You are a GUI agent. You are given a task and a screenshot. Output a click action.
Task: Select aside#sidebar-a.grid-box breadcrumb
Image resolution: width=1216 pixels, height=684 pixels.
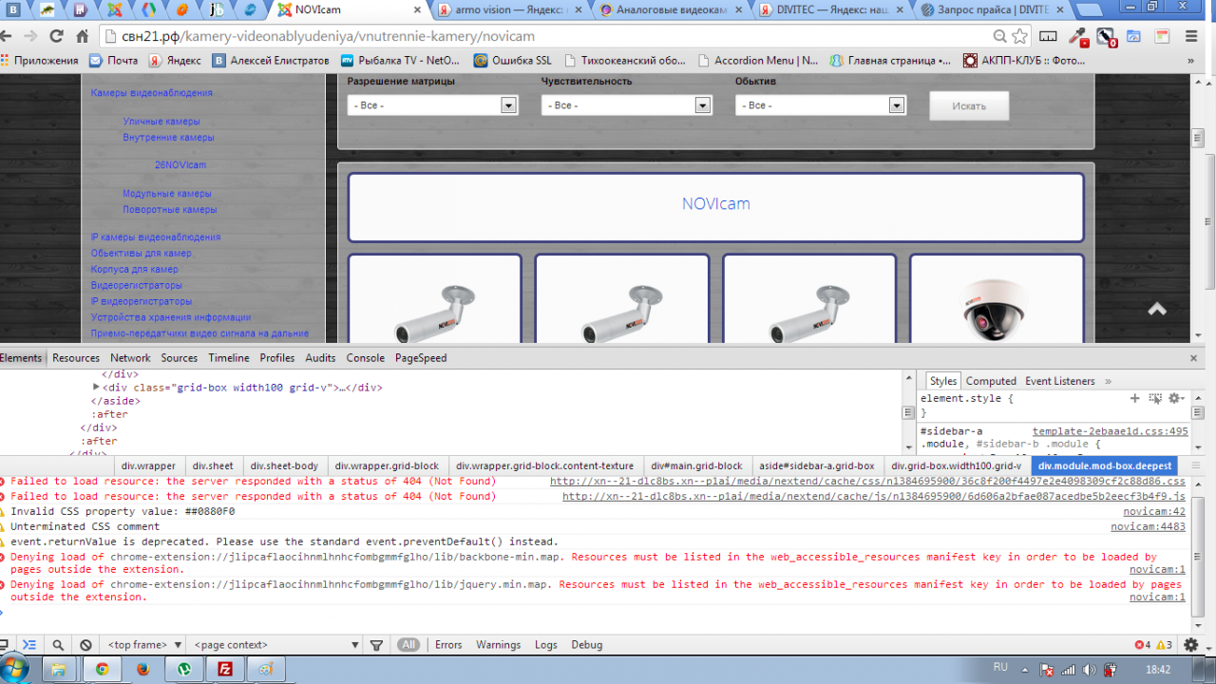(x=817, y=465)
